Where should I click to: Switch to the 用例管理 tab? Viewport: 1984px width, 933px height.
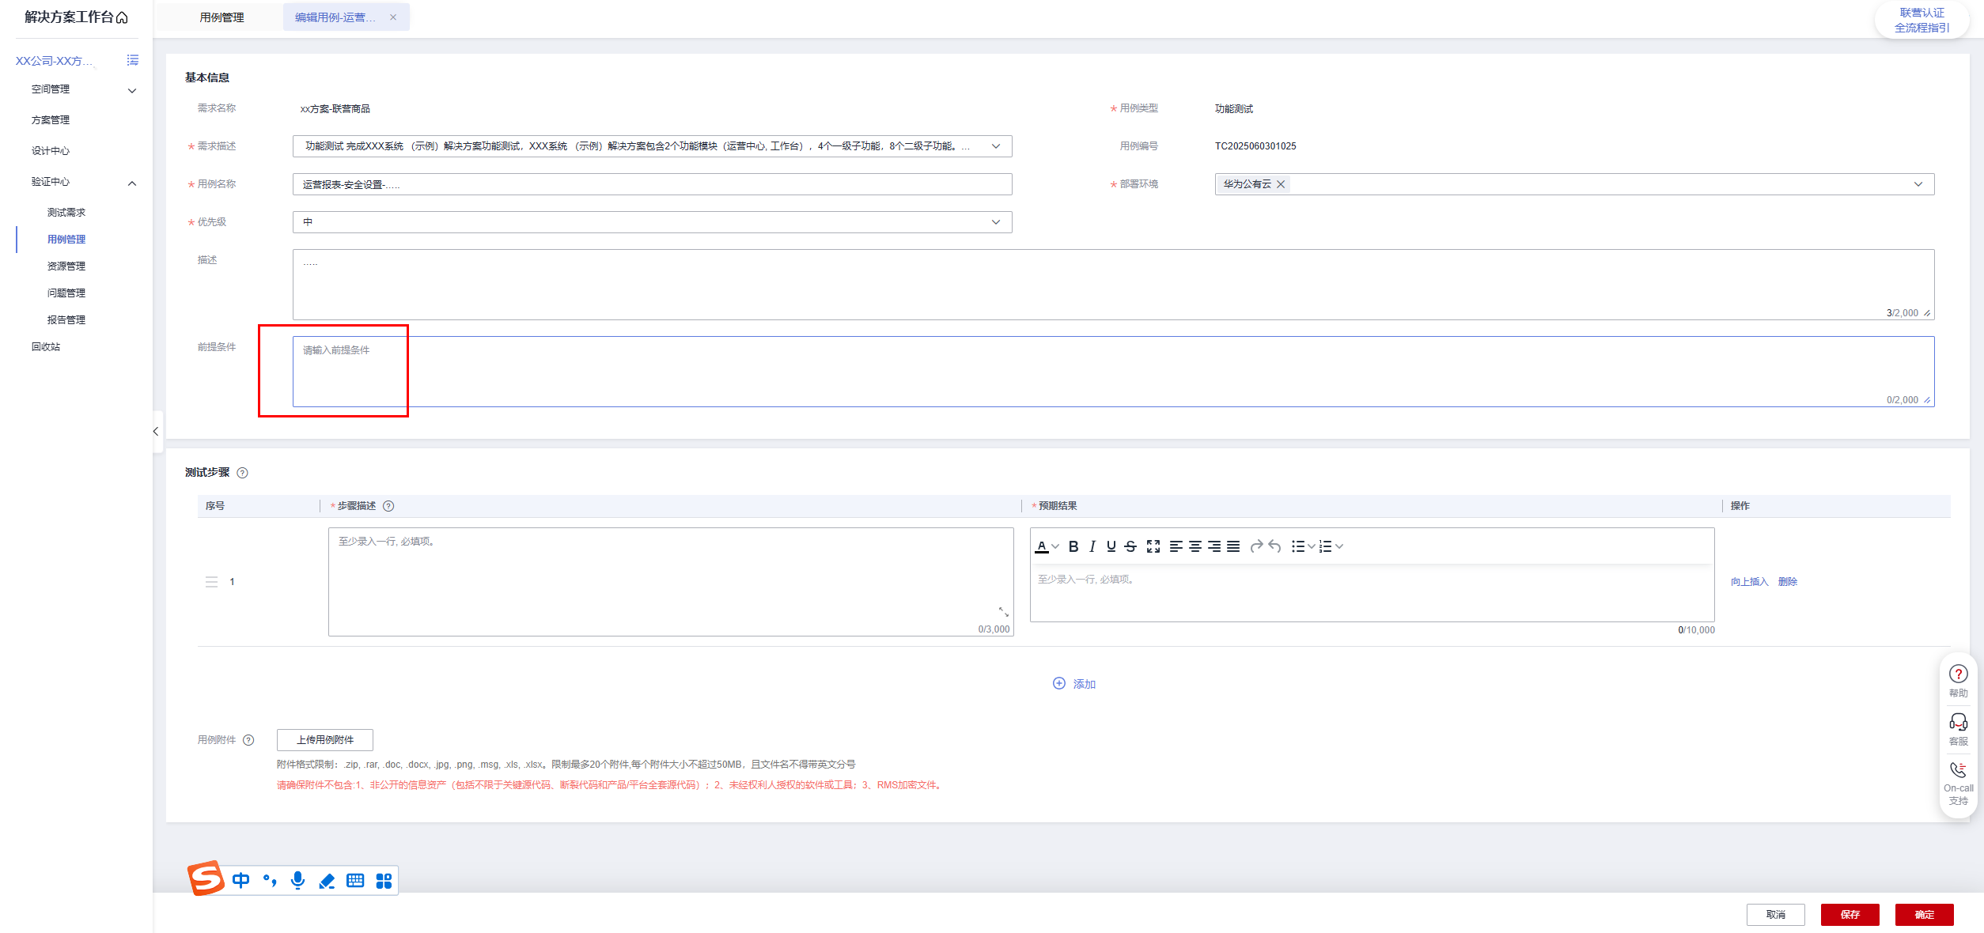pos(221,17)
